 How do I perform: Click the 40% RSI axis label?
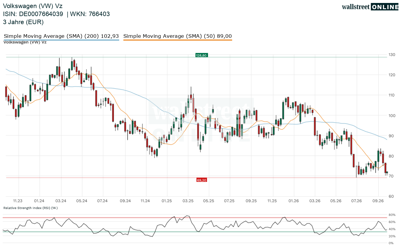pyautogui.click(x=392, y=229)
